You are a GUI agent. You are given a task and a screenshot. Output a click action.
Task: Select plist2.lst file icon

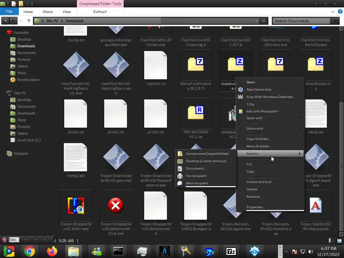point(116,114)
